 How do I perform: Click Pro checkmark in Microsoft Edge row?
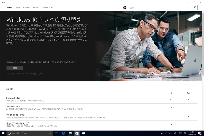(x=188, y=99)
